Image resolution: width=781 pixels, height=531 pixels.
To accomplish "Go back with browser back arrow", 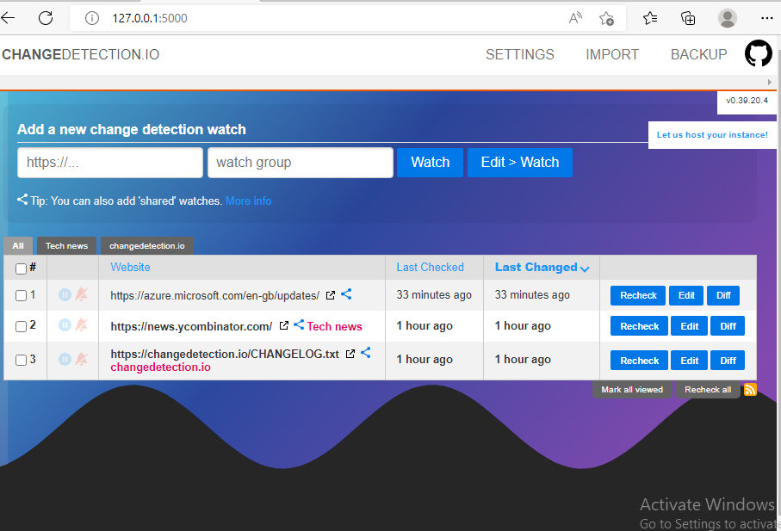I will point(9,18).
